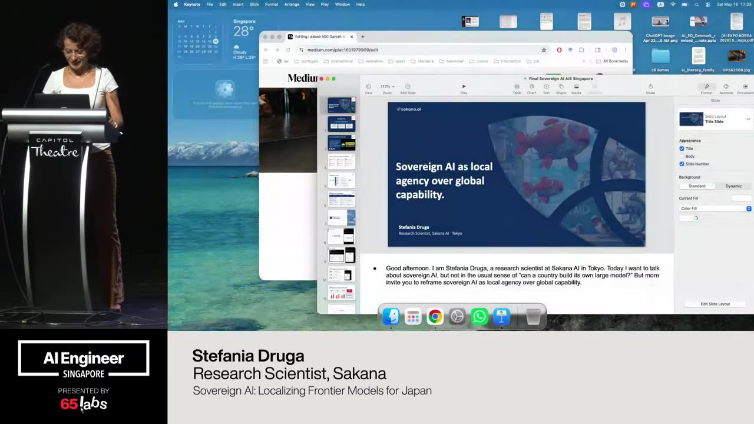Open the Arrange menu
This screenshot has width=754, height=424.
tap(292, 4)
